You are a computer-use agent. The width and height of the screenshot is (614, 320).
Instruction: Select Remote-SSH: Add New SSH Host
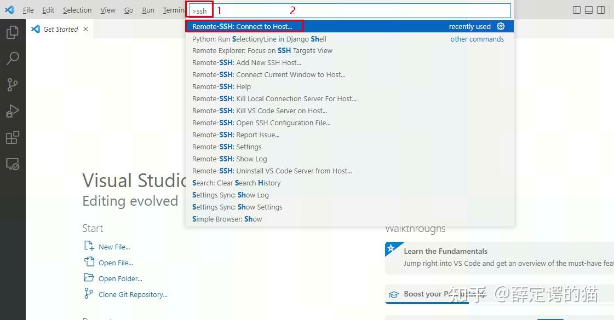tap(349, 62)
